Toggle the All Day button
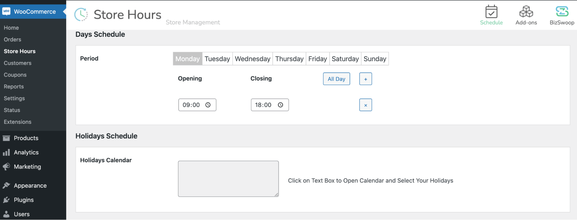 pos(336,79)
